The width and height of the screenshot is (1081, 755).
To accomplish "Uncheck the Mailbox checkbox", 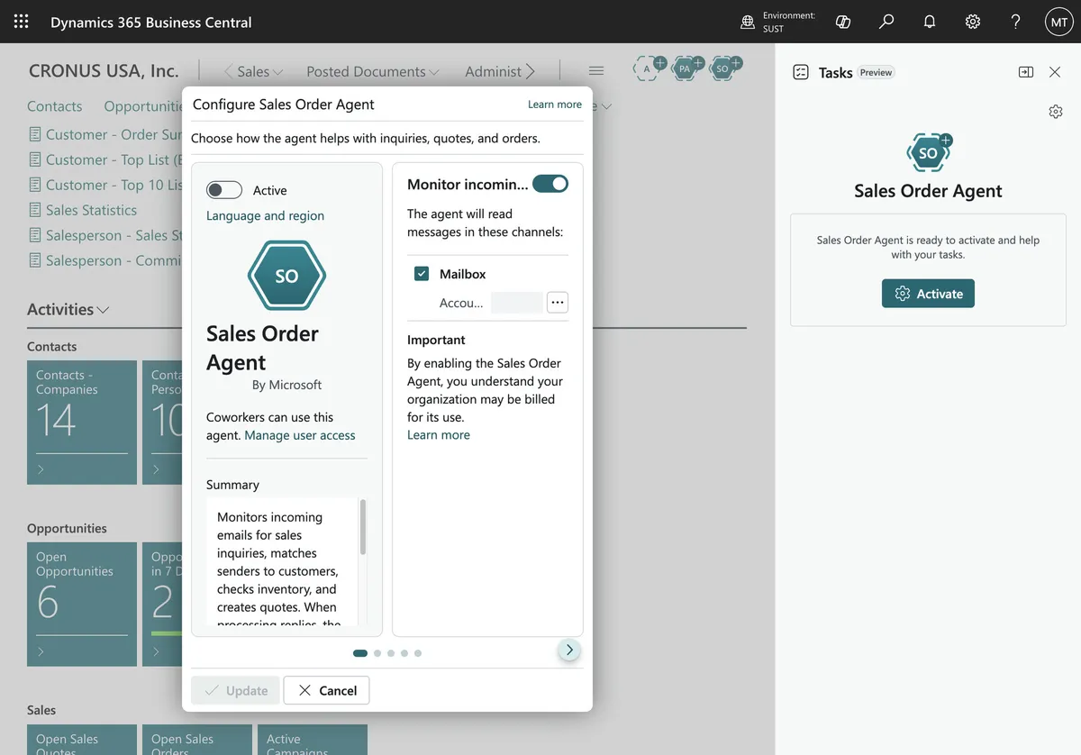I will [422, 274].
